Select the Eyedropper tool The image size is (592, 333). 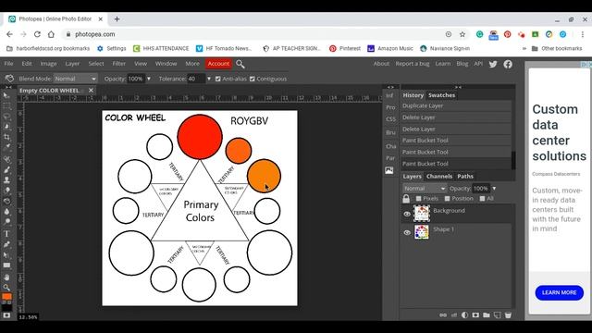click(6, 147)
